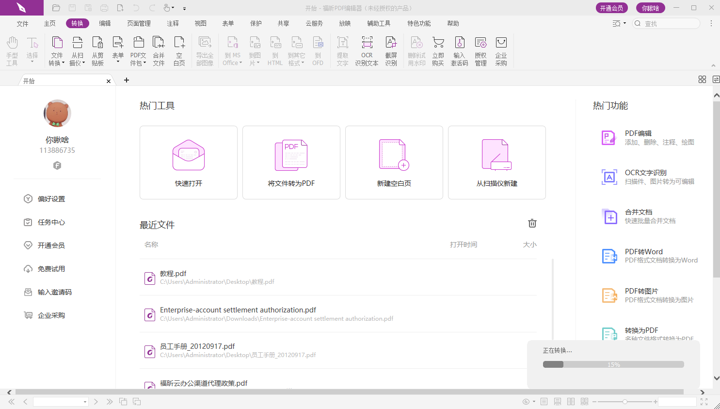Switch to the protect (保护) ribbon tab

256,23
